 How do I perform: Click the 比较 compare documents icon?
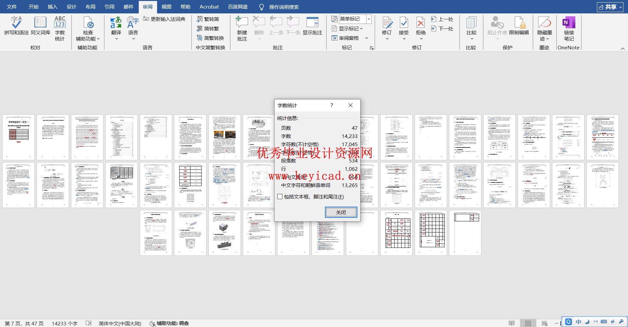(472, 23)
